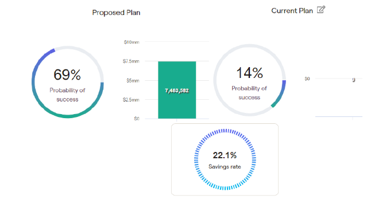Click the 22.1% savings rate dial
The image size is (367, 211).
pyautogui.click(x=225, y=159)
